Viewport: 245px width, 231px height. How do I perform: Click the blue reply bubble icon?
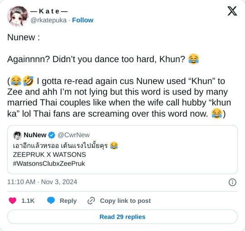click(51, 201)
